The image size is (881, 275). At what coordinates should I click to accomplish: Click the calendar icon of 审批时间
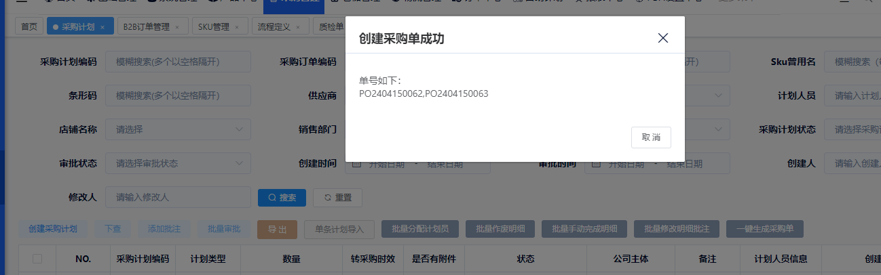(597, 164)
